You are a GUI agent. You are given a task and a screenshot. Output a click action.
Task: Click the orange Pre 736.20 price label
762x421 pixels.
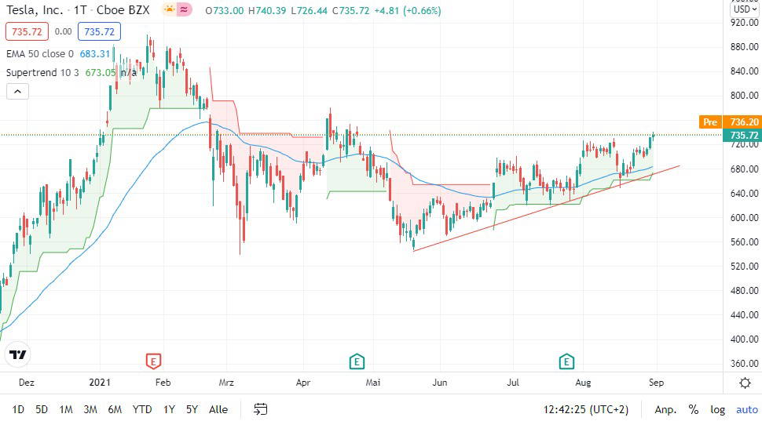[730, 122]
